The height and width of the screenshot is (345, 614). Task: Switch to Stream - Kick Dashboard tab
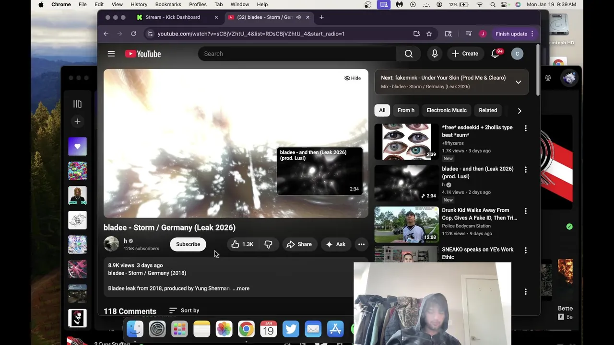pyautogui.click(x=173, y=17)
